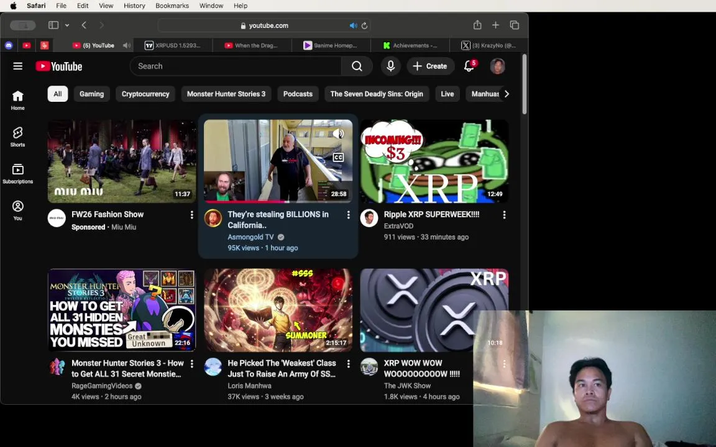Image resolution: width=716 pixels, height=447 pixels.
Task: Open RageGamingVideos channel avatar
Action: [57, 367]
